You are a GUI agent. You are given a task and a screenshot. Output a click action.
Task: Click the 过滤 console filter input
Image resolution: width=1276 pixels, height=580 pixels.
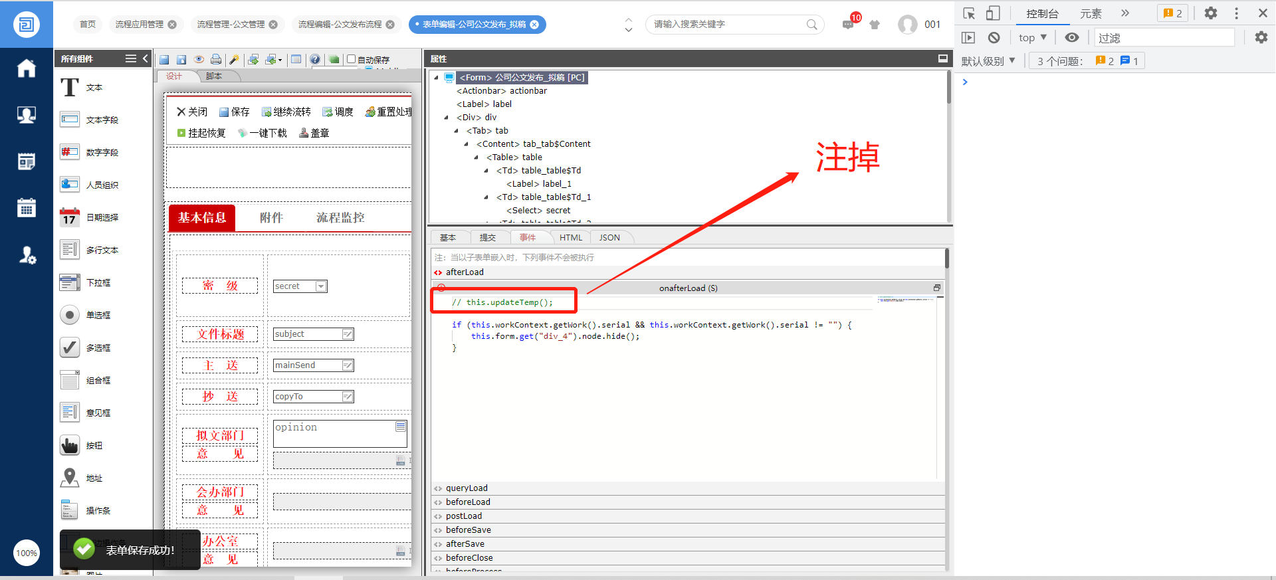tap(1163, 38)
